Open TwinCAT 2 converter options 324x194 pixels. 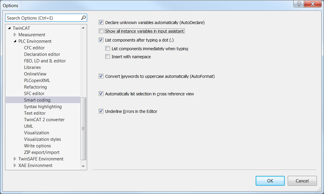pyautogui.click(x=44, y=120)
